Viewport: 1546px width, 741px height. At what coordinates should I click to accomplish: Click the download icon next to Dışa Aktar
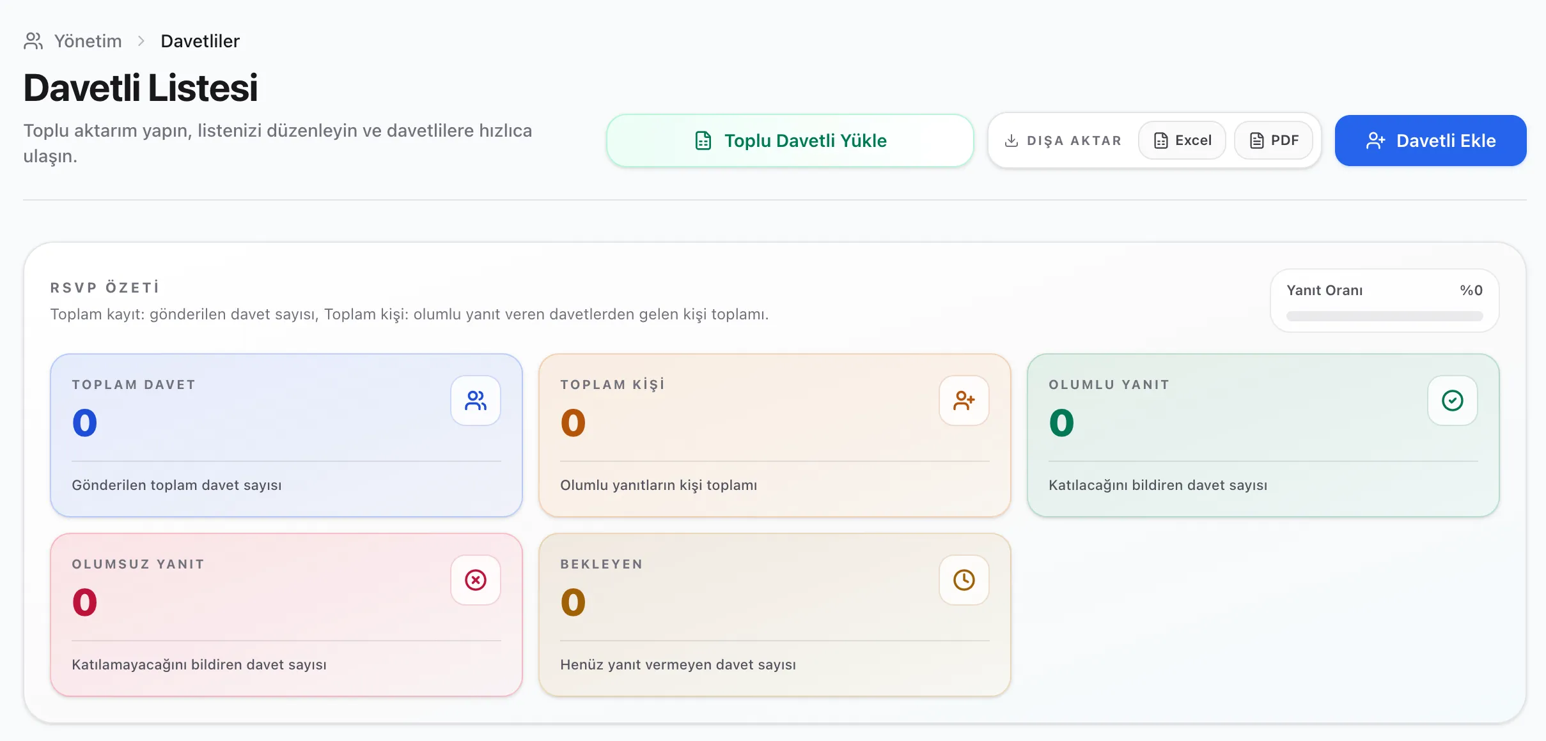[1011, 141]
